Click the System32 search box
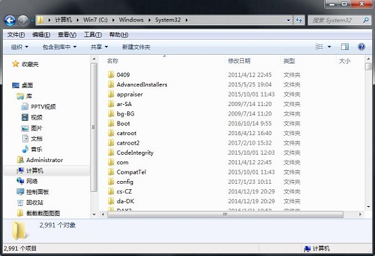 [339, 20]
